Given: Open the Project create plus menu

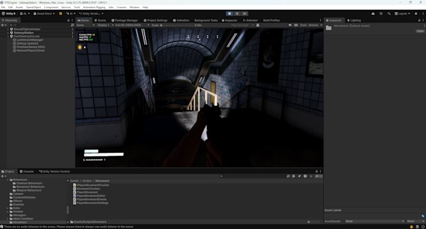Looking at the screenshot, I should point(3,176).
